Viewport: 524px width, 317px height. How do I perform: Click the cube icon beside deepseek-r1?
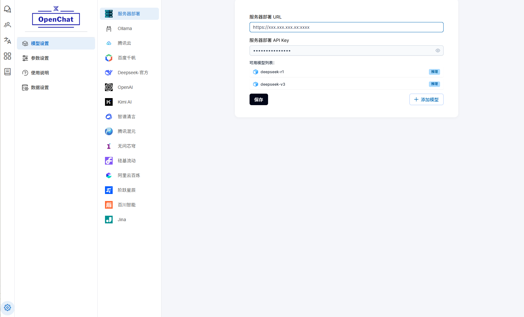click(x=256, y=72)
